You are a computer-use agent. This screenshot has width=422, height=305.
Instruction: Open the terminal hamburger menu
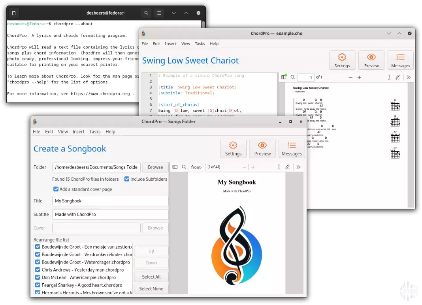point(159,13)
